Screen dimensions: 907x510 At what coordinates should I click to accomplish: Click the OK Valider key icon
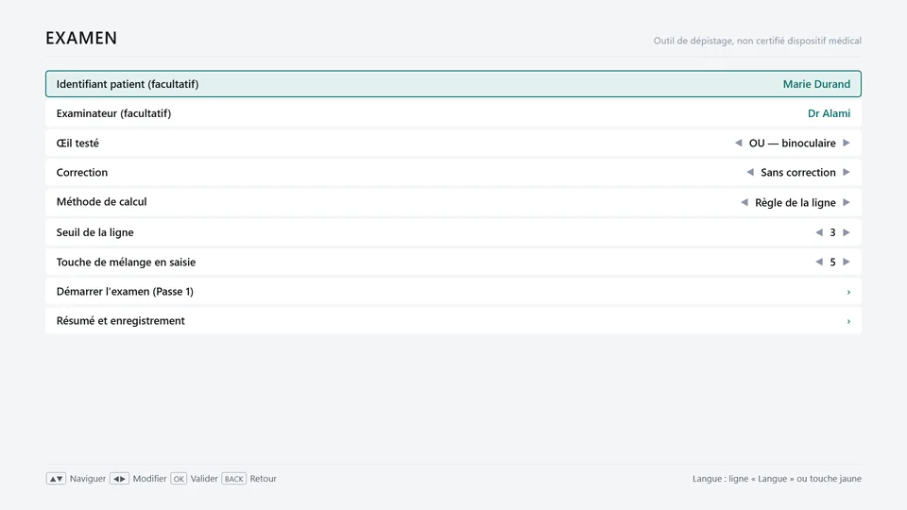coord(179,479)
